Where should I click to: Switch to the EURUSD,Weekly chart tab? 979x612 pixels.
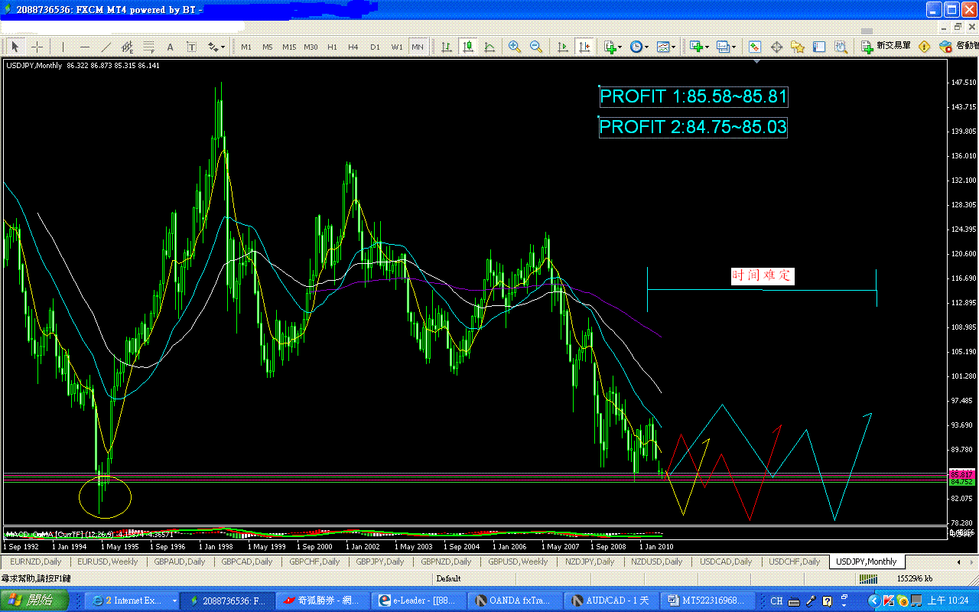coord(108,562)
